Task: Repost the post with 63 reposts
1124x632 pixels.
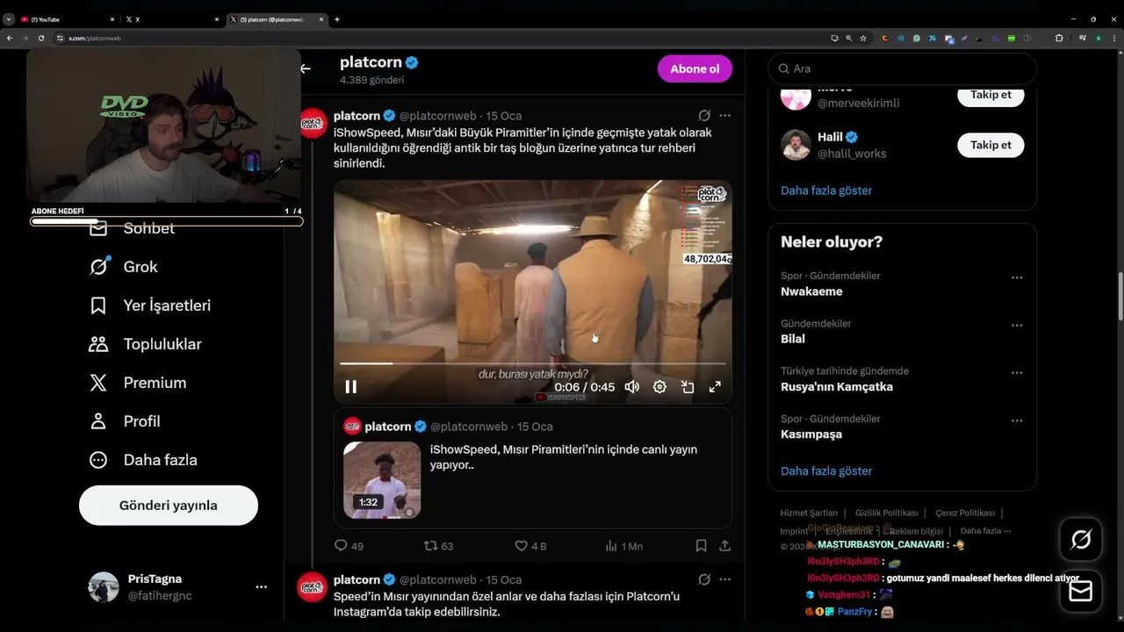Action: 438,546
